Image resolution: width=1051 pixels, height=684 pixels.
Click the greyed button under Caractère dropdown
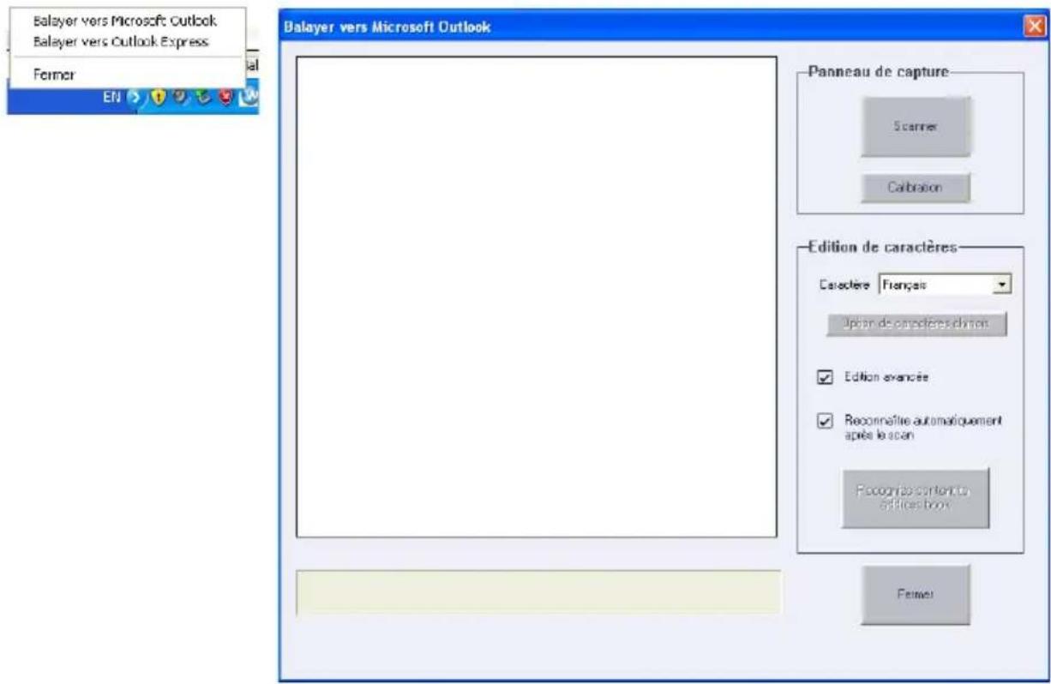(916, 325)
